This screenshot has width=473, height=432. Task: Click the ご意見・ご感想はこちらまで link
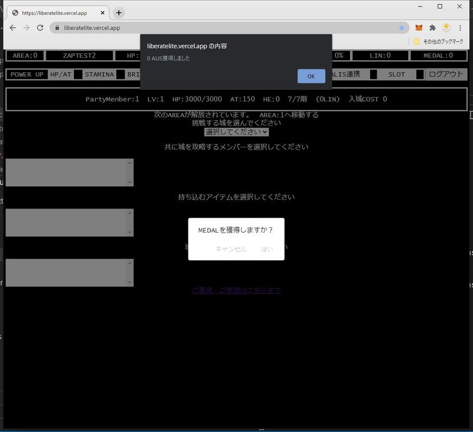click(236, 291)
